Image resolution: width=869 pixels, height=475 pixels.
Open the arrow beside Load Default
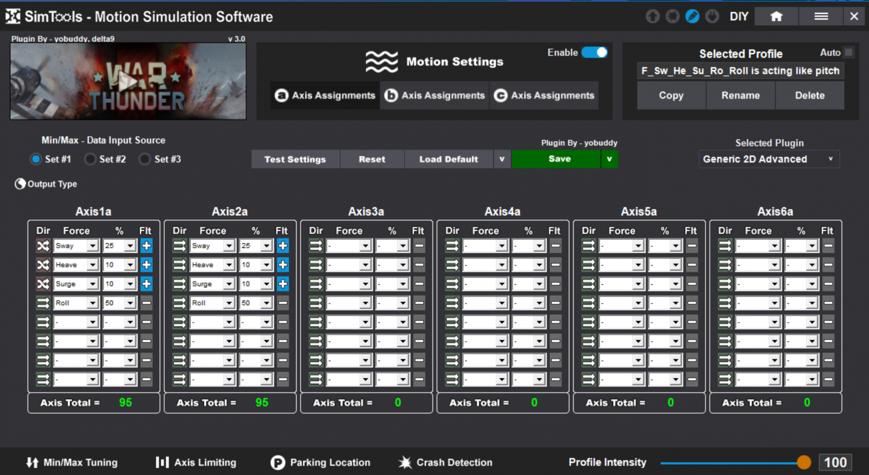tap(502, 159)
